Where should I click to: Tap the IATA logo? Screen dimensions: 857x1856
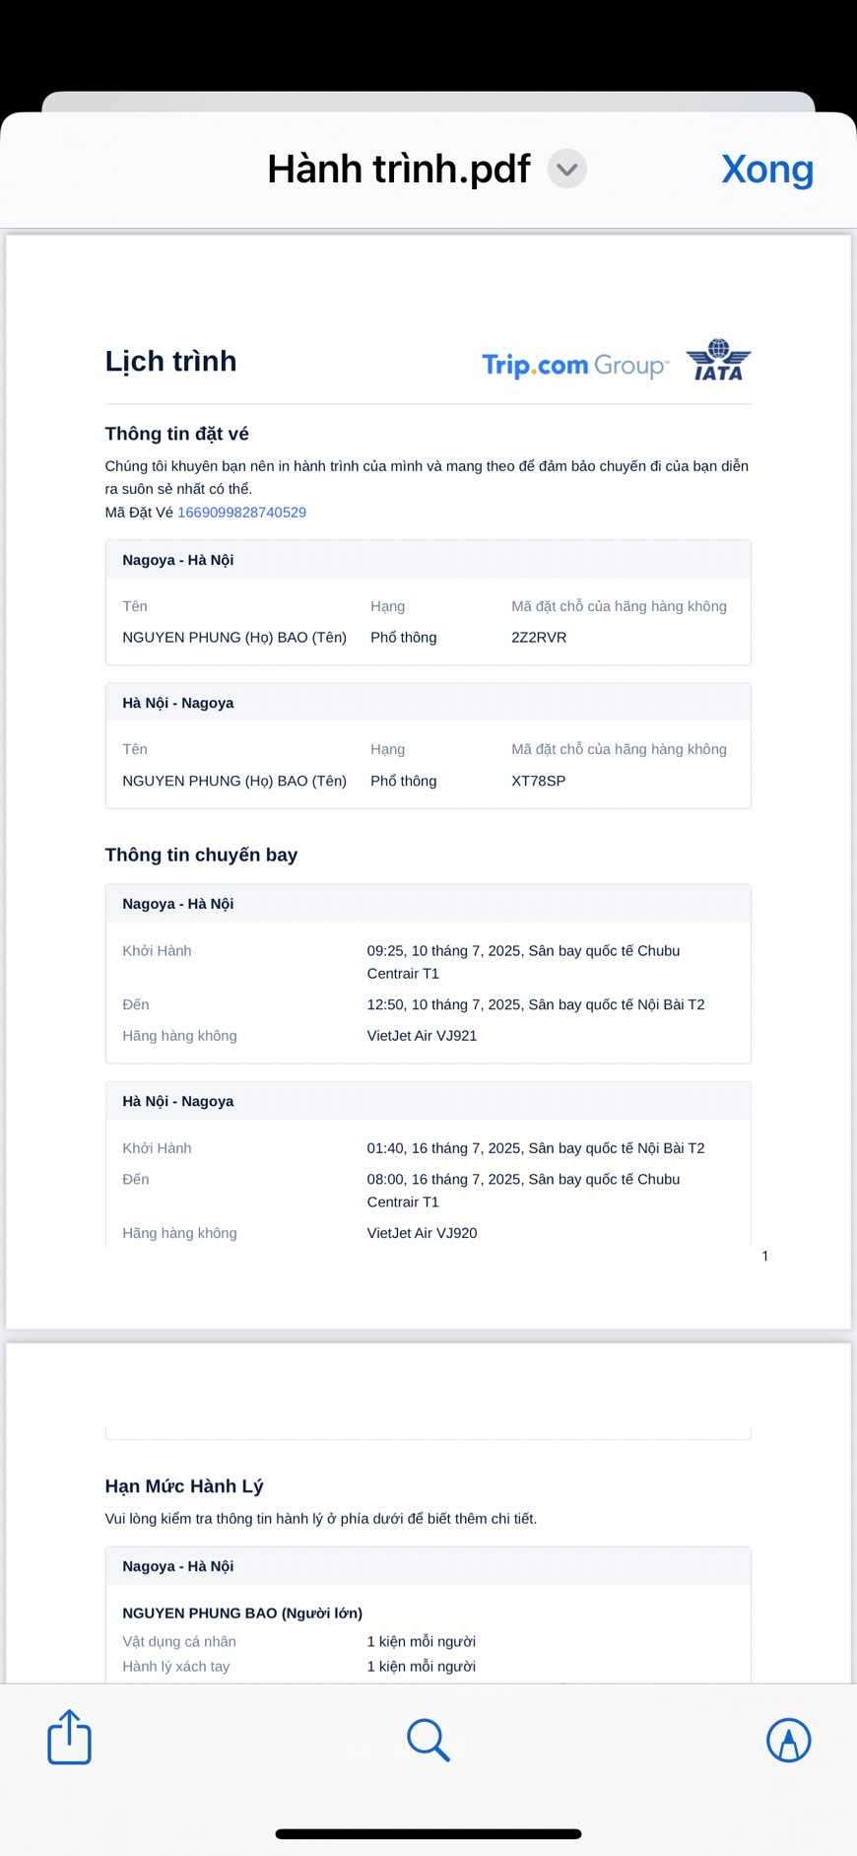[718, 361]
